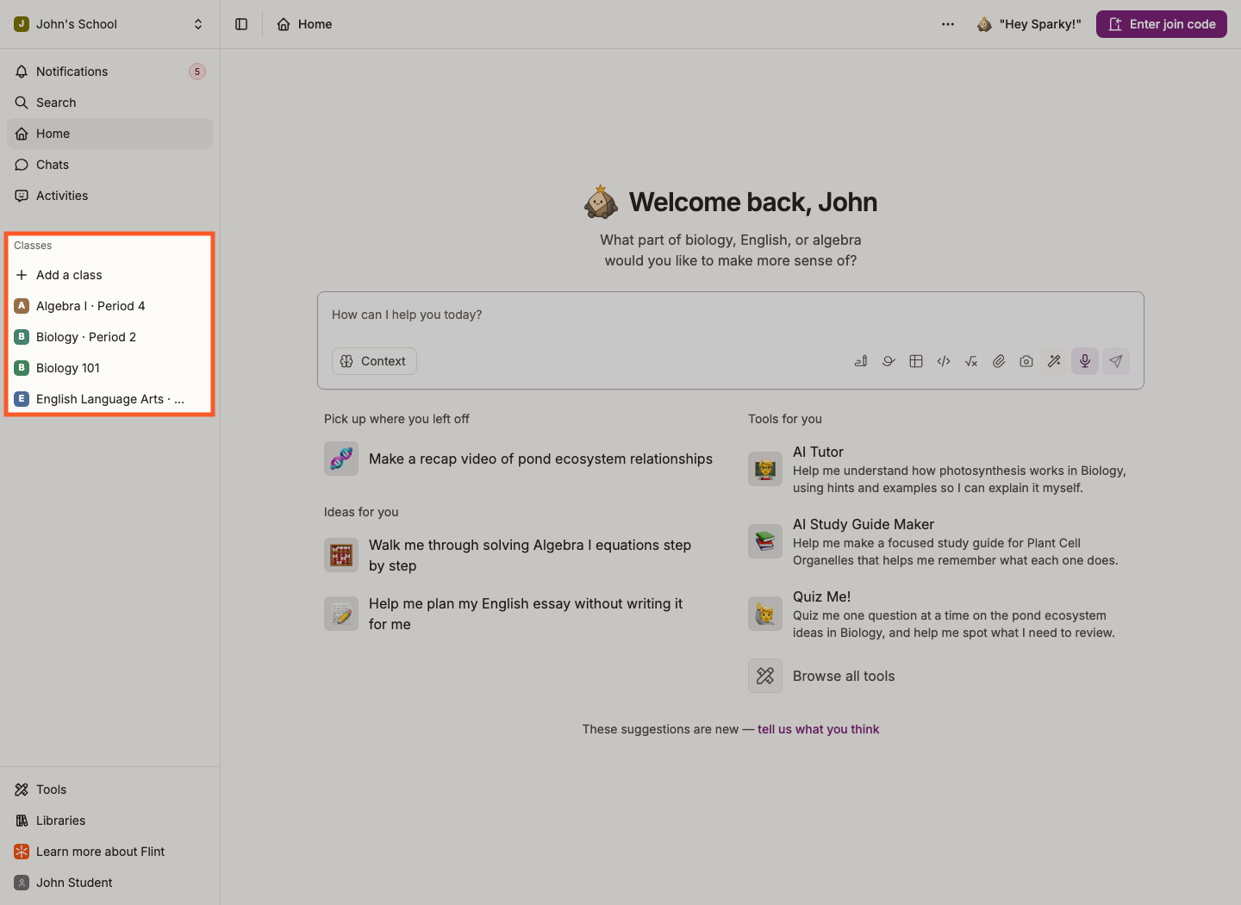The height and width of the screenshot is (905, 1241).
Task: Open Search in the sidebar
Action: (109, 103)
